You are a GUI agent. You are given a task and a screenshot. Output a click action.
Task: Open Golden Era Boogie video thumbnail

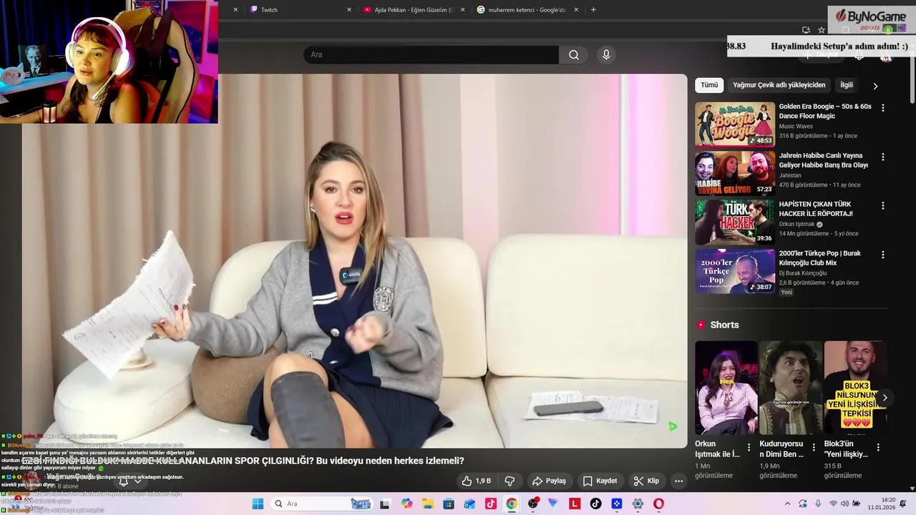(x=735, y=124)
